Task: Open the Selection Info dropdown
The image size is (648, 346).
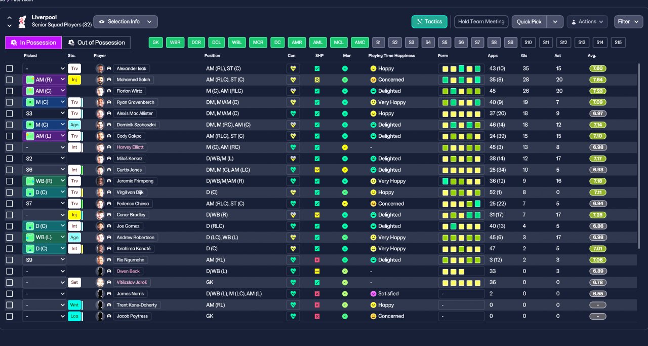Action: coord(126,22)
